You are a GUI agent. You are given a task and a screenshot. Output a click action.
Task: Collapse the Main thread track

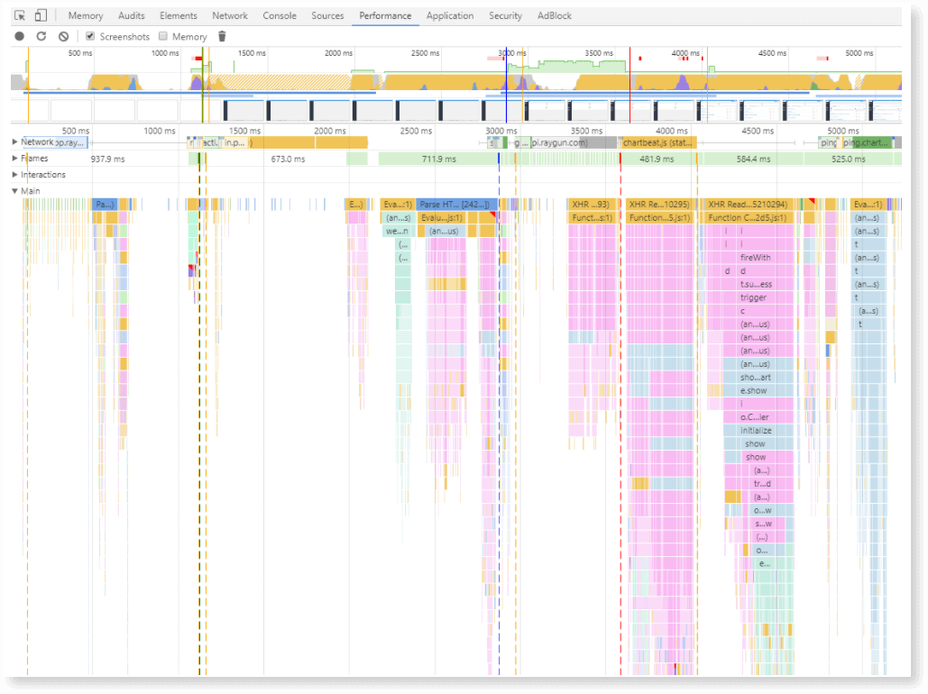[14, 191]
